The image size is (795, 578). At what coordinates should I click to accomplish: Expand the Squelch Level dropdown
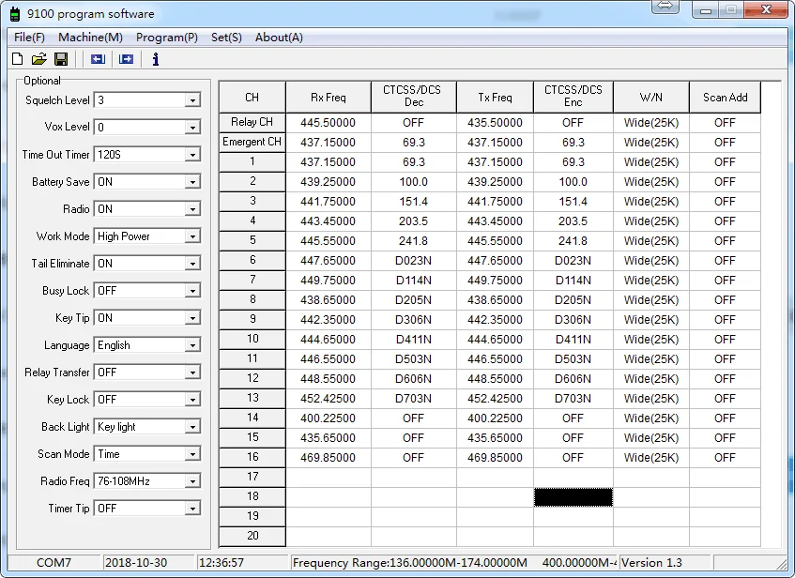[192, 100]
